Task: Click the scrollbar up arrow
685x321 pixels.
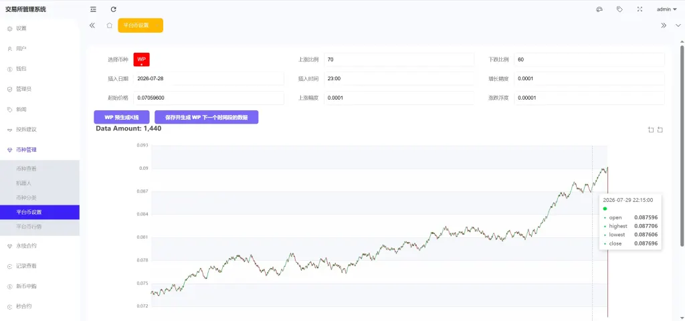Action: pyautogui.click(x=682, y=41)
